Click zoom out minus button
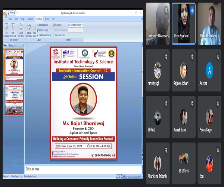Viewport: 224px width, 187px height. click(x=127, y=177)
